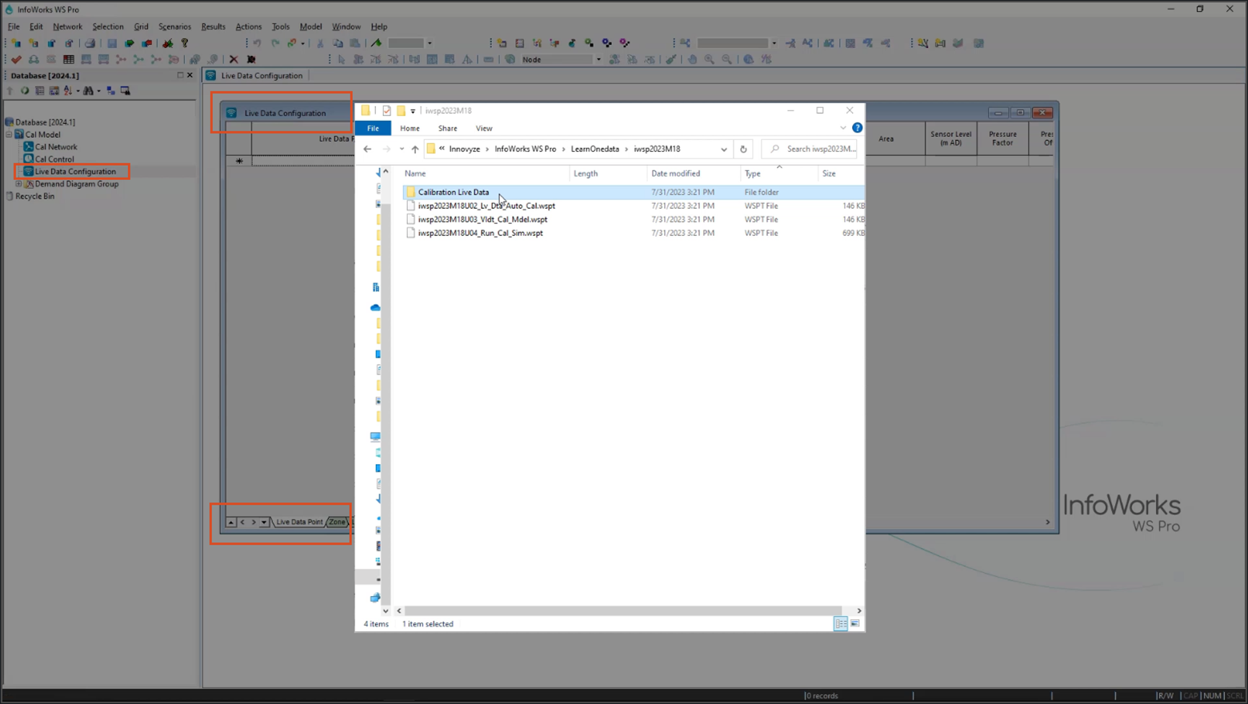Click the pan hand tool icon
The width and height of the screenshot is (1248, 704).
pos(692,59)
